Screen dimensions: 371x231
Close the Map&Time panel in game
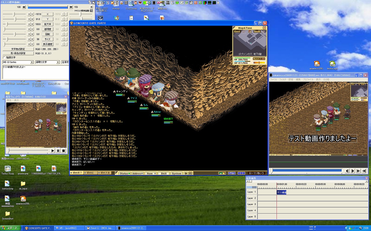pyautogui.click(x=264, y=28)
